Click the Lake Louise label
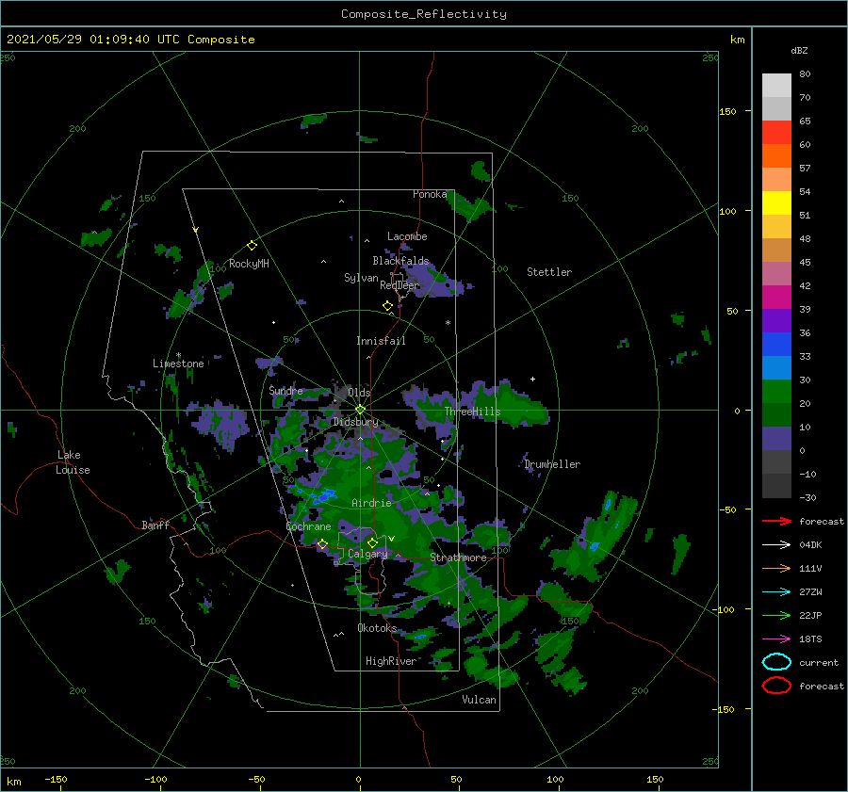This screenshot has width=848, height=792. [x=73, y=462]
